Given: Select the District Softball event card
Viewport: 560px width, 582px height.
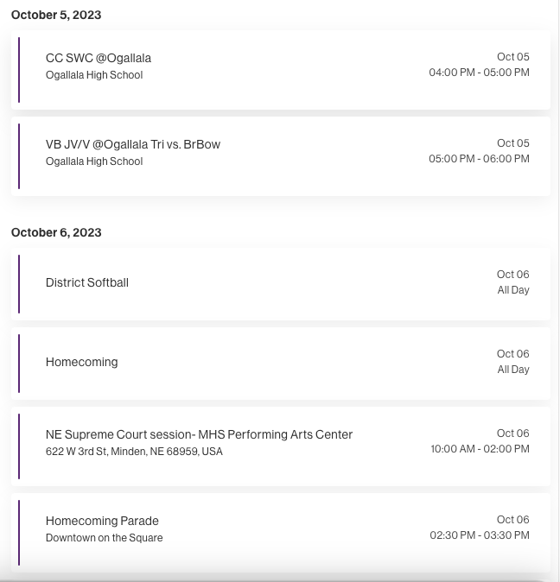Looking at the screenshot, I should pos(281,284).
